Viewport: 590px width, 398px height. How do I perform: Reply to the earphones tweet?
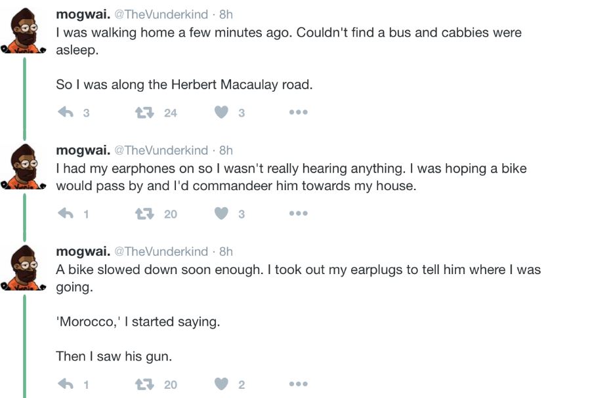(x=66, y=214)
